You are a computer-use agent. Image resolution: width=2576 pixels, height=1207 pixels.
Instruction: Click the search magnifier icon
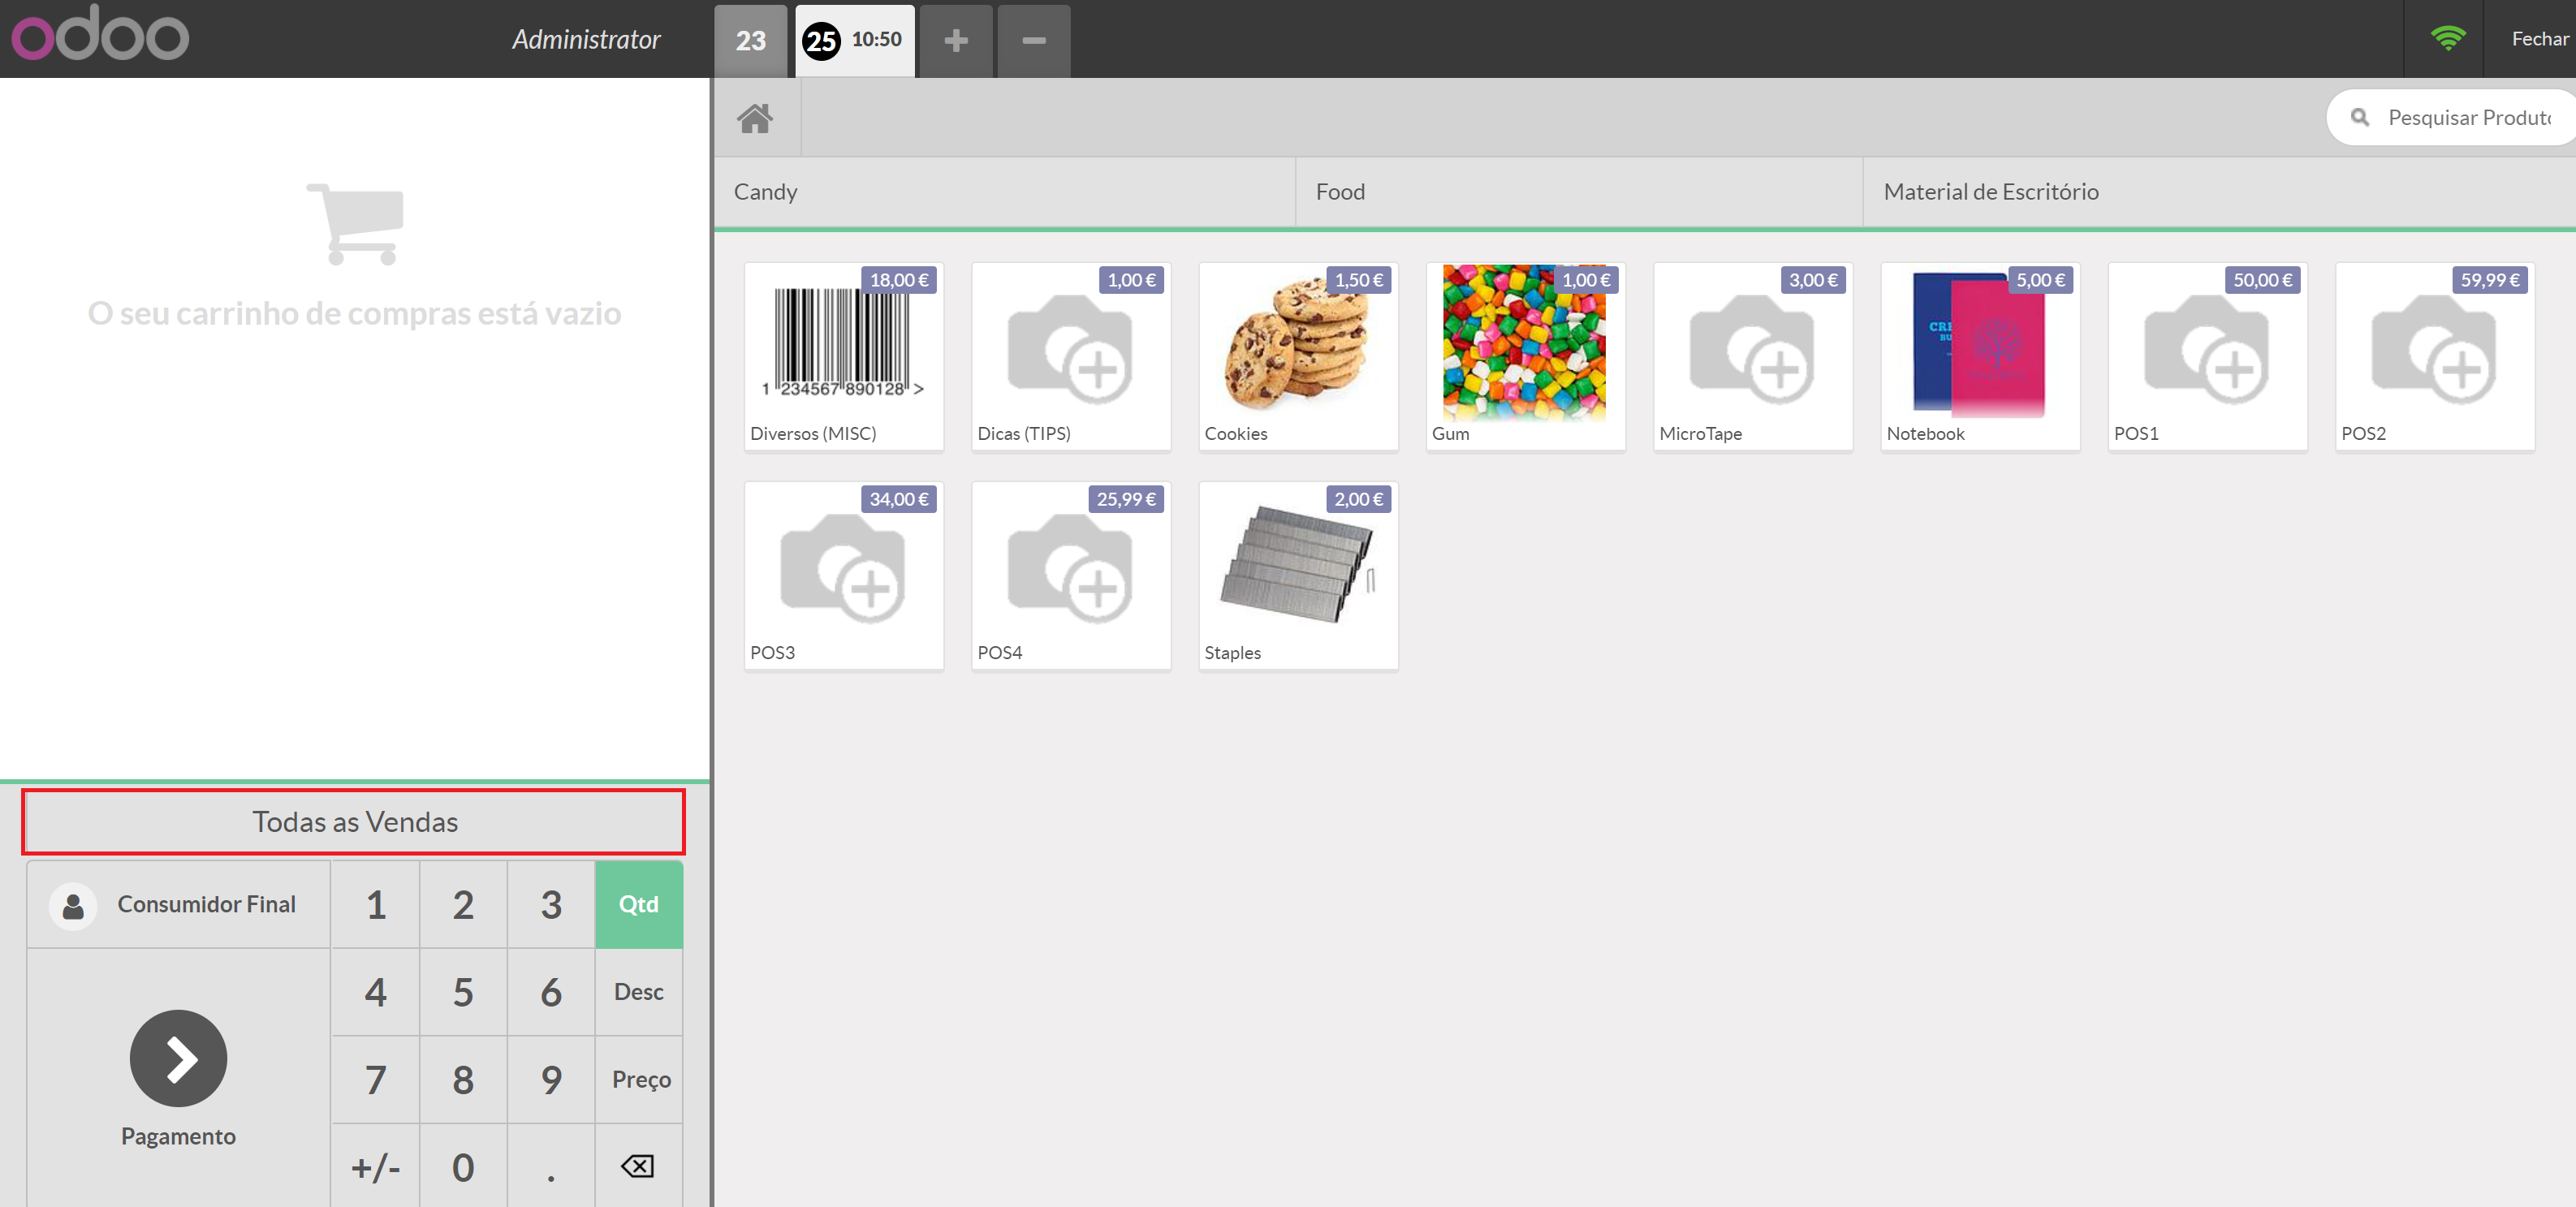(2360, 118)
